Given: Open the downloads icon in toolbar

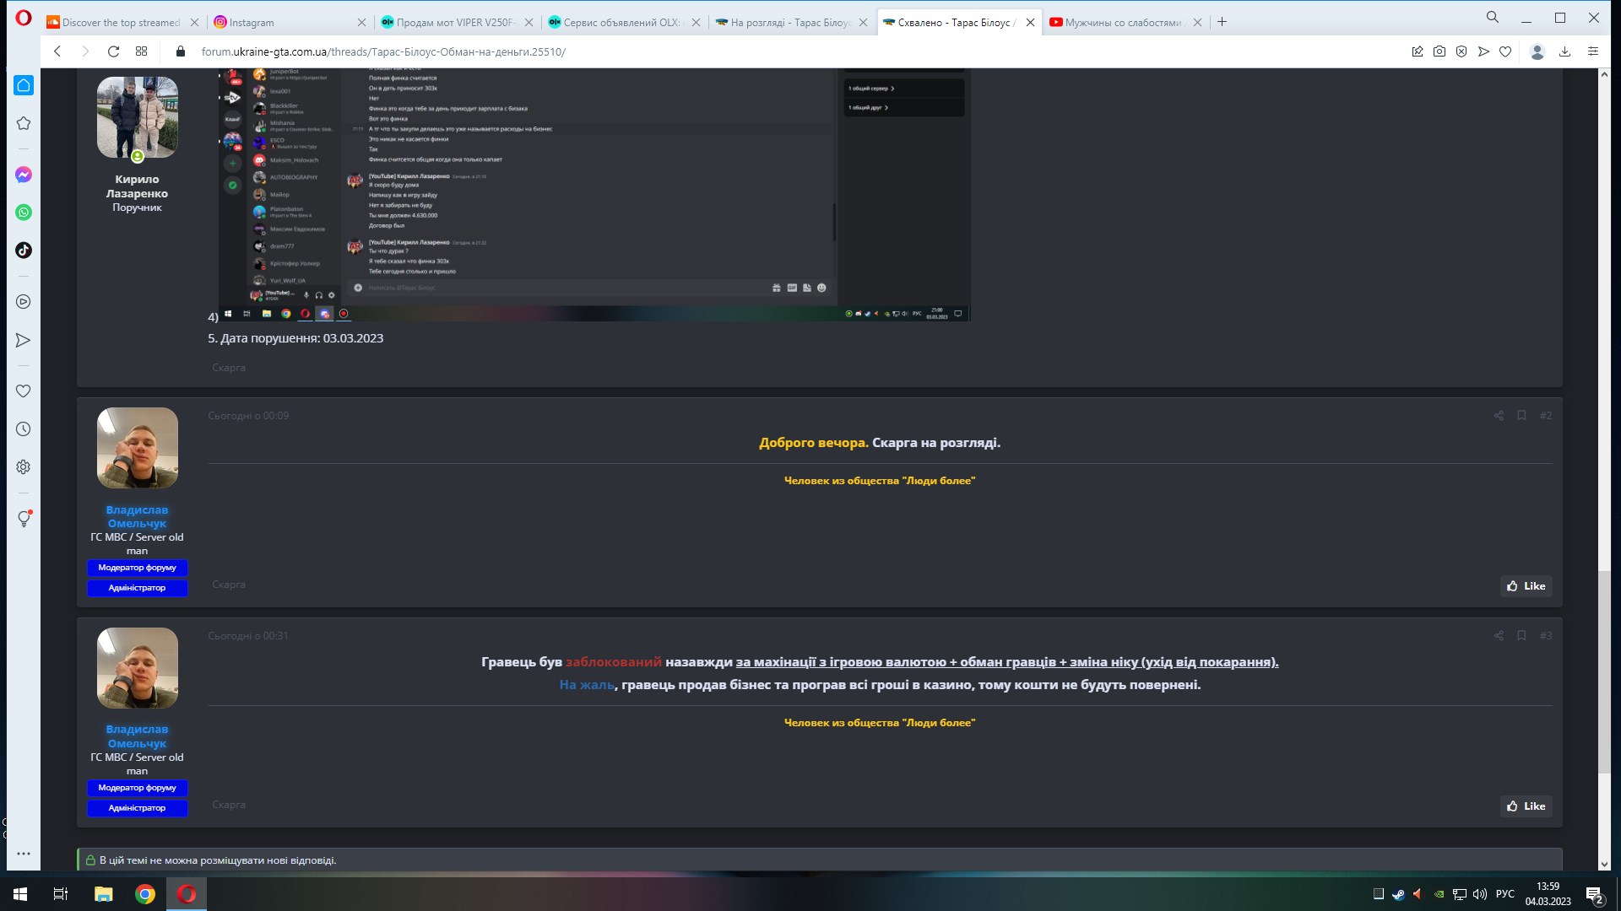Looking at the screenshot, I should 1564,51.
